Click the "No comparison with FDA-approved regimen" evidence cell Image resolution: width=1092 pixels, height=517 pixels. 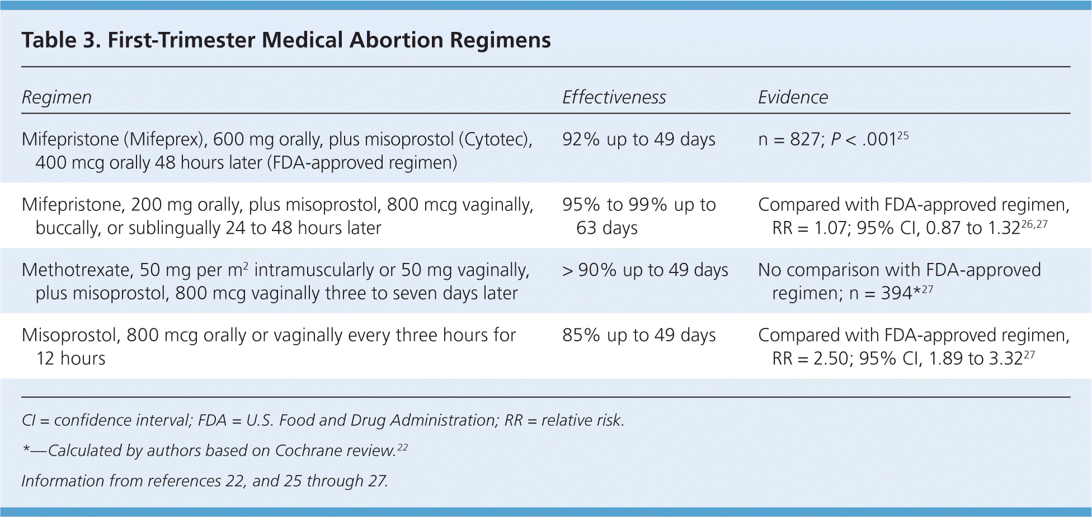[898, 281]
